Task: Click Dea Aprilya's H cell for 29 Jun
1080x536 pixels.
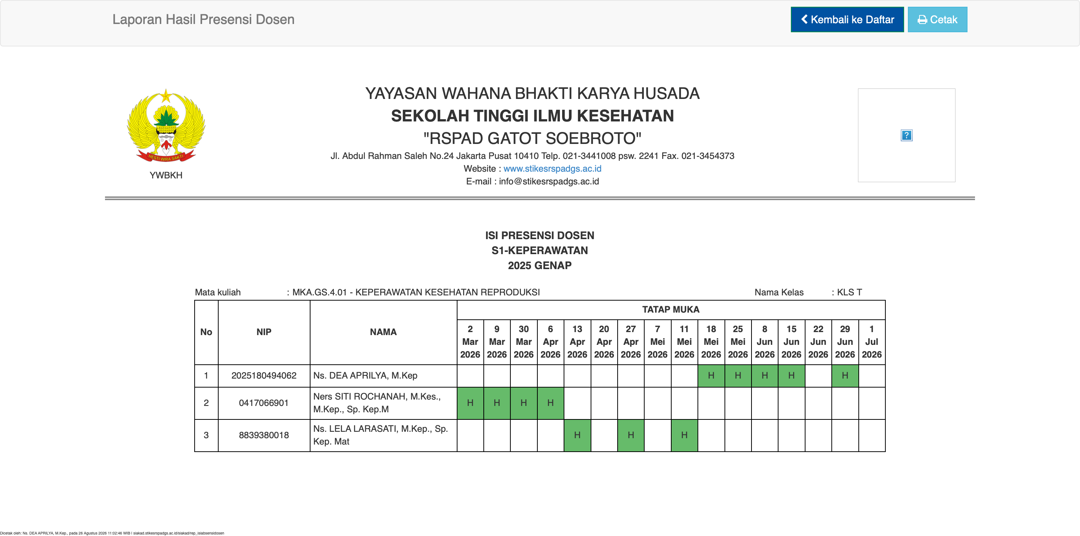Action: [x=845, y=376]
